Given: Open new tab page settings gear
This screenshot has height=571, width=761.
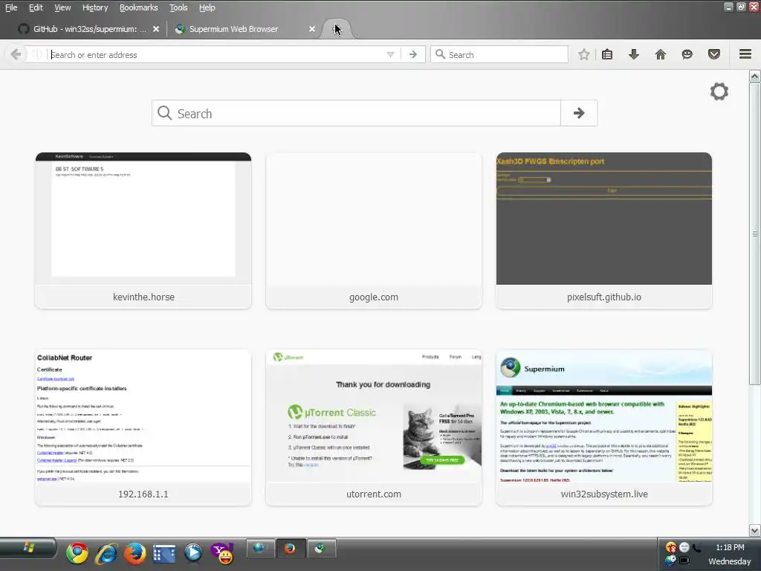Looking at the screenshot, I should (719, 91).
